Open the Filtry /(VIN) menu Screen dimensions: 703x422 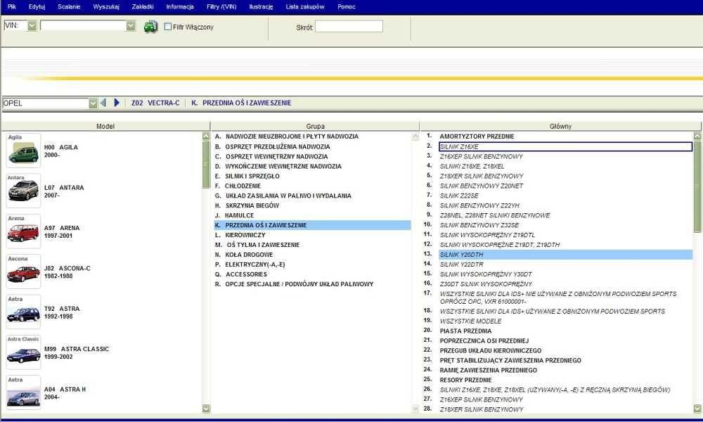pyautogui.click(x=221, y=7)
